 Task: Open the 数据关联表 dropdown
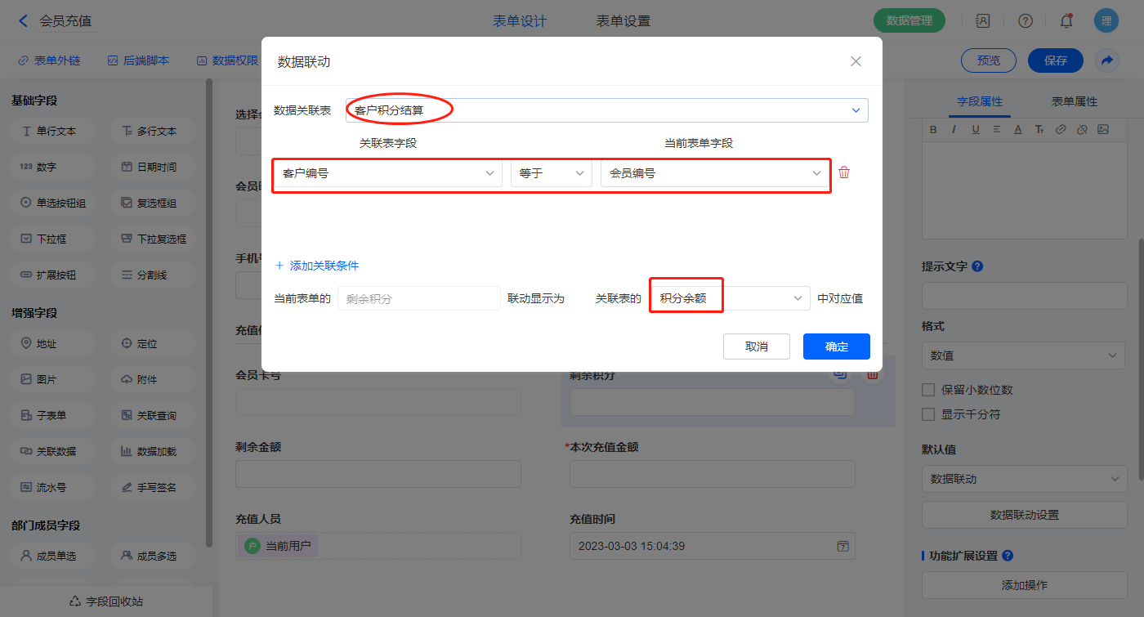pyautogui.click(x=606, y=110)
